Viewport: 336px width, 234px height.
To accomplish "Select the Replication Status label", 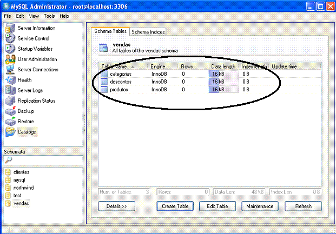I will pos(36,101).
